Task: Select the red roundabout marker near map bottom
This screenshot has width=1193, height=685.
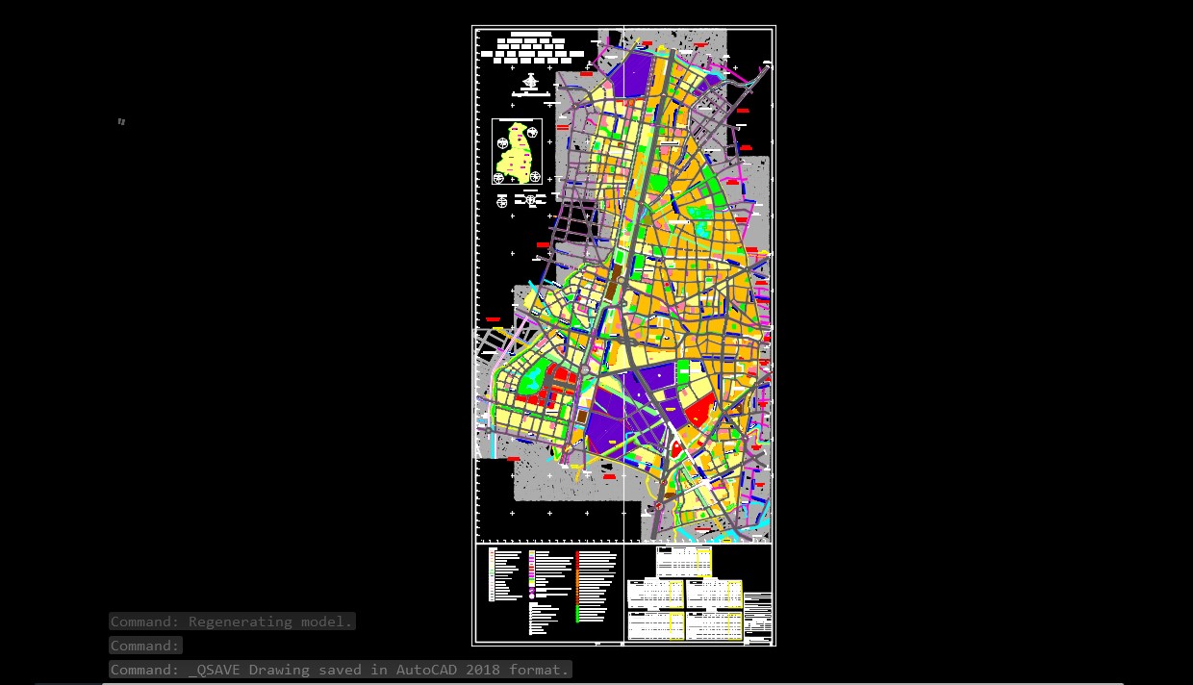Action: pyautogui.click(x=658, y=506)
